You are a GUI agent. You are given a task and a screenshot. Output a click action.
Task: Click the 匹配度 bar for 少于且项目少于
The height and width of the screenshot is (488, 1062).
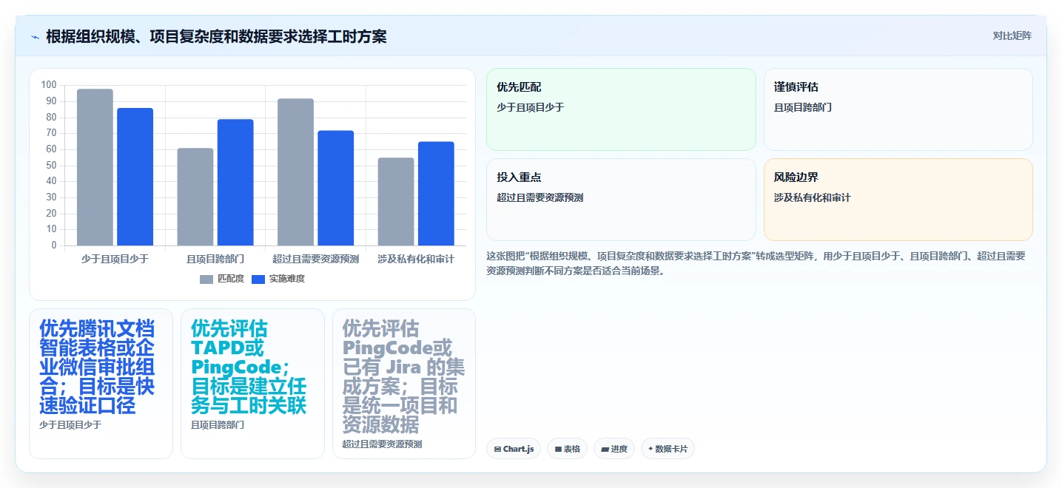(95, 167)
